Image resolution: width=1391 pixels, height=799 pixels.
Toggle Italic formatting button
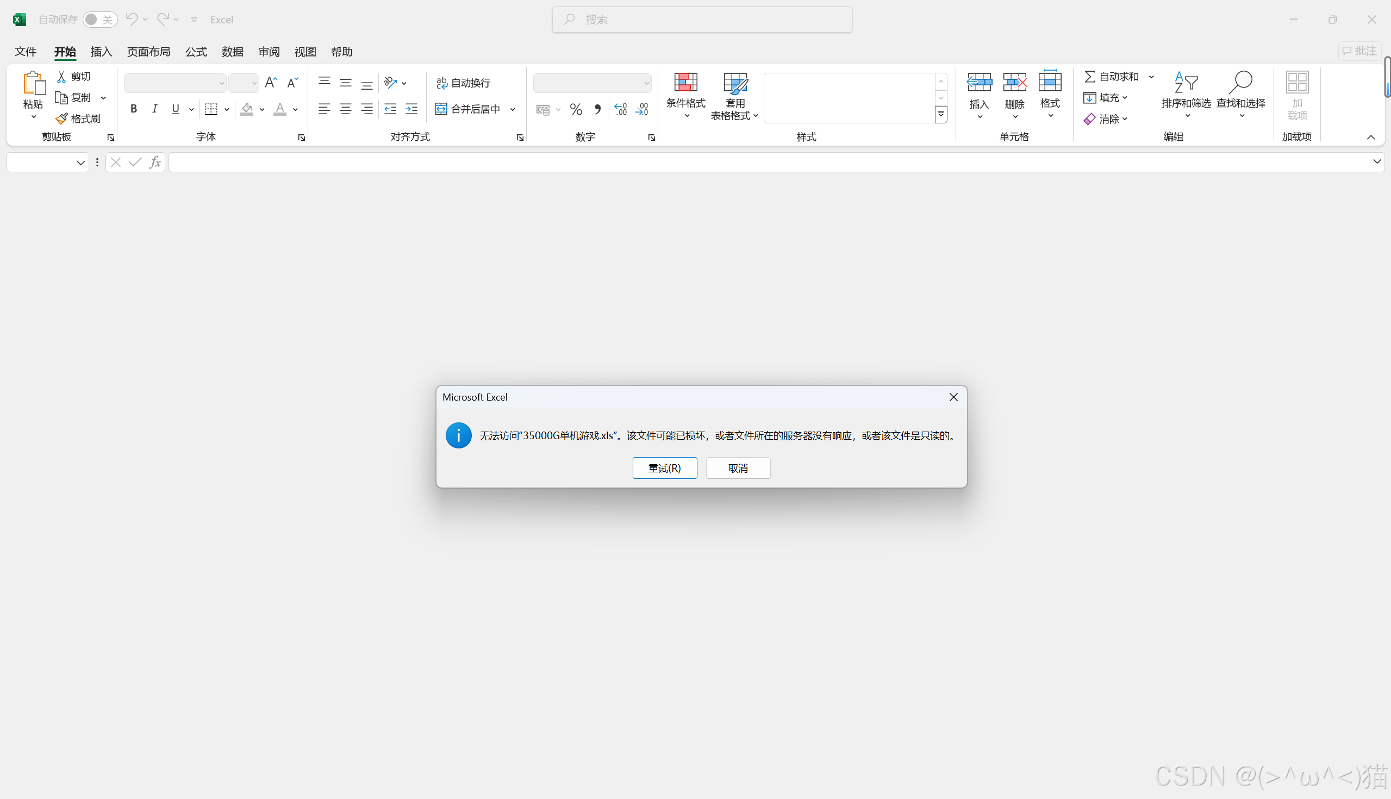(x=155, y=109)
